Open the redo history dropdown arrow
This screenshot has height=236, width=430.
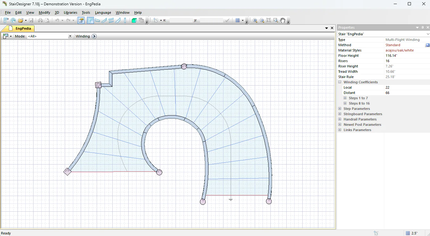73,21
